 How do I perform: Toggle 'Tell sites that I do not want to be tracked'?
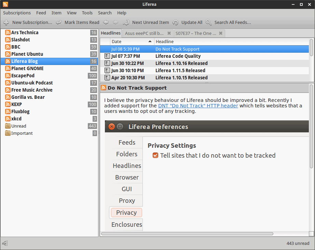point(155,156)
